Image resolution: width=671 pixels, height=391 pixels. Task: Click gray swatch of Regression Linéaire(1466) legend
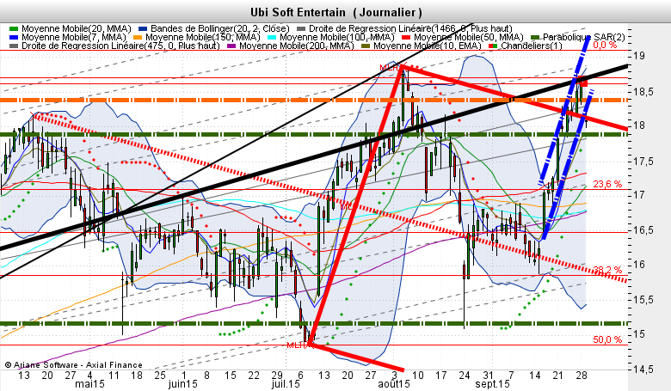click(301, 28)
